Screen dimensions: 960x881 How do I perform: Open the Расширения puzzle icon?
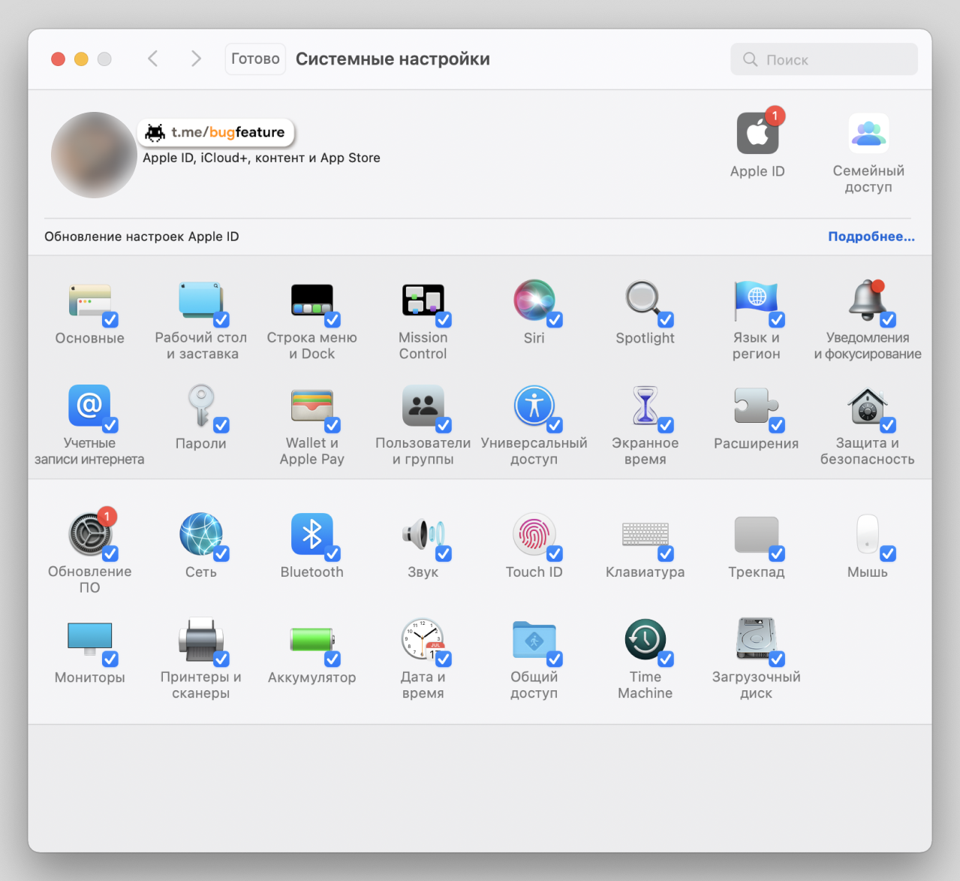[756, 406]
